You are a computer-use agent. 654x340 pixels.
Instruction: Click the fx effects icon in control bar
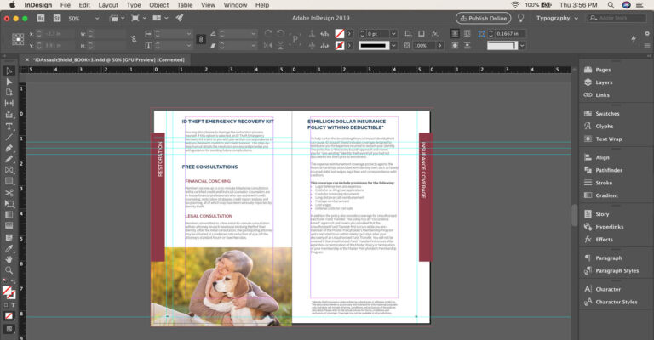434,34
